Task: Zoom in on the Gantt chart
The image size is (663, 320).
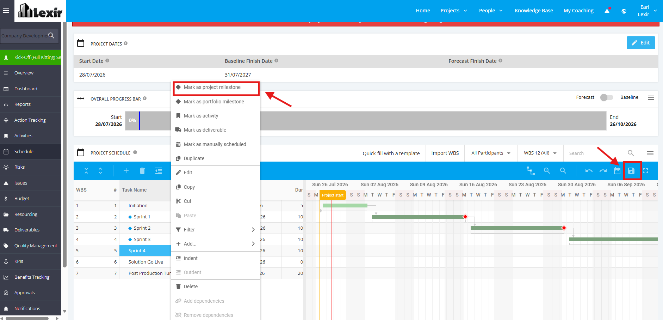Action: [x=547, y=171]
